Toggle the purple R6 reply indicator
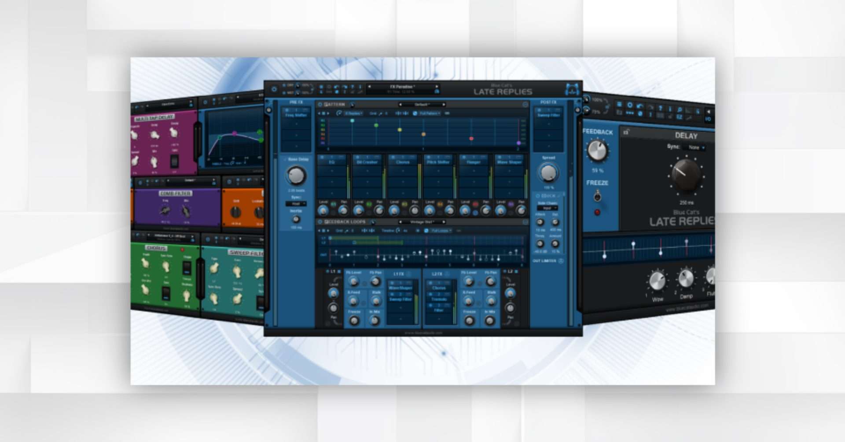 click(511, 205)
